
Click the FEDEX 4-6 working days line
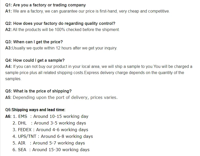[50, 130]
